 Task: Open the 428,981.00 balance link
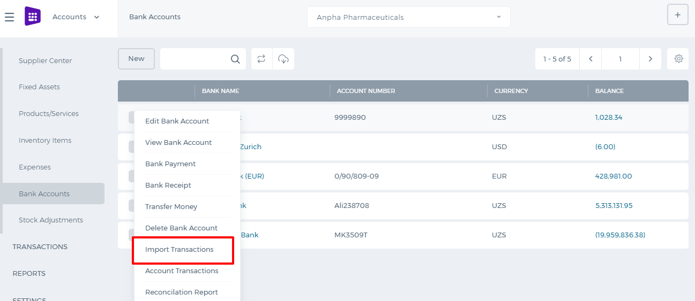click(613, 176)
